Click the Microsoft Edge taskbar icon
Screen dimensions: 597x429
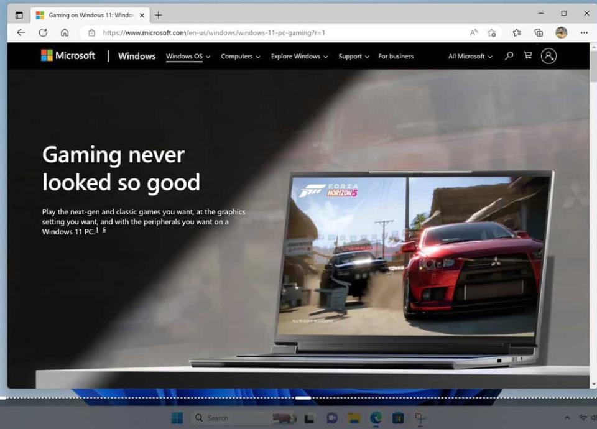(376, 418)
